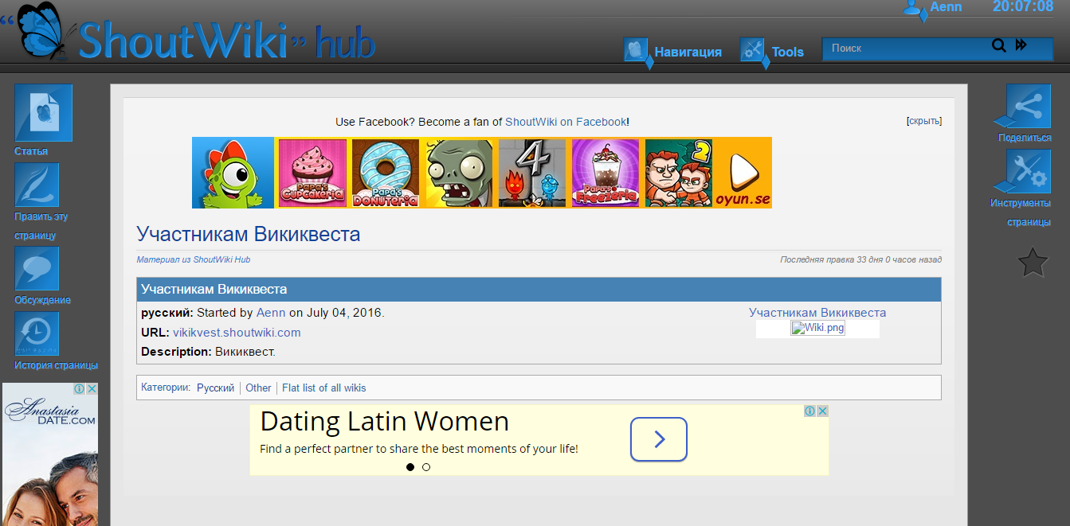This screenshot has width=1070, height=526.
Task: Open the Инструменты страницы wrench icon
Action: pos(1028,171)
